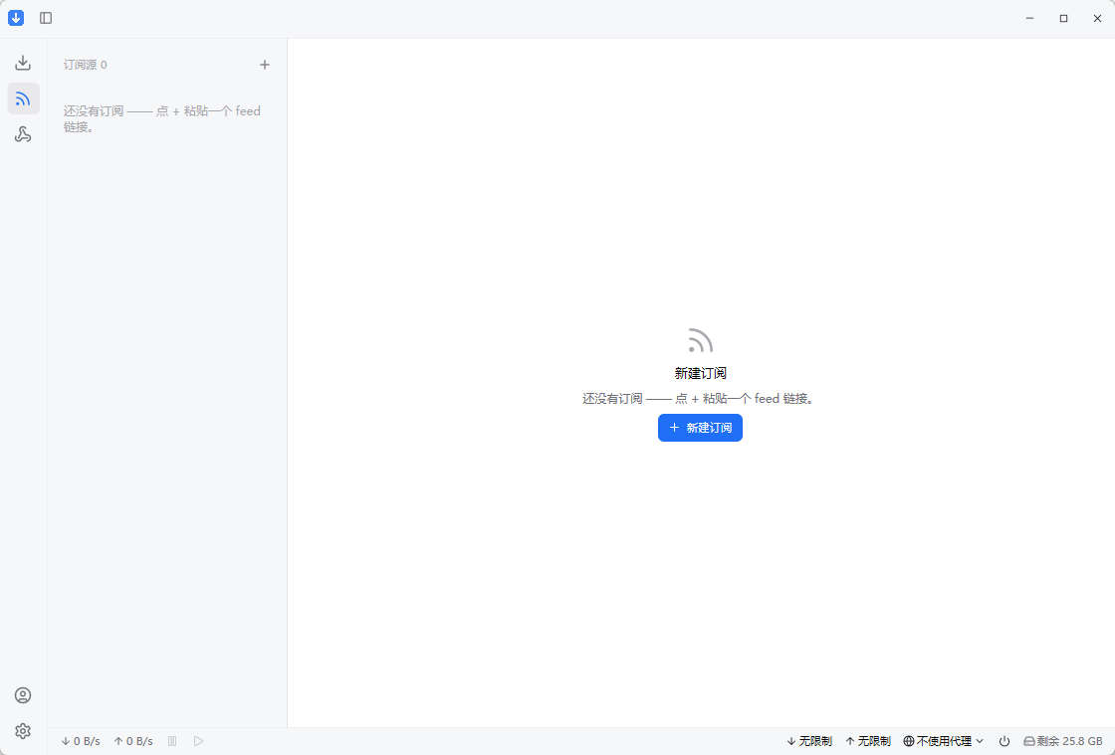This screenshot has height=755, width=1115.
Task: Click the download speed 0 B/s indicator
Action: coord(81,741)
